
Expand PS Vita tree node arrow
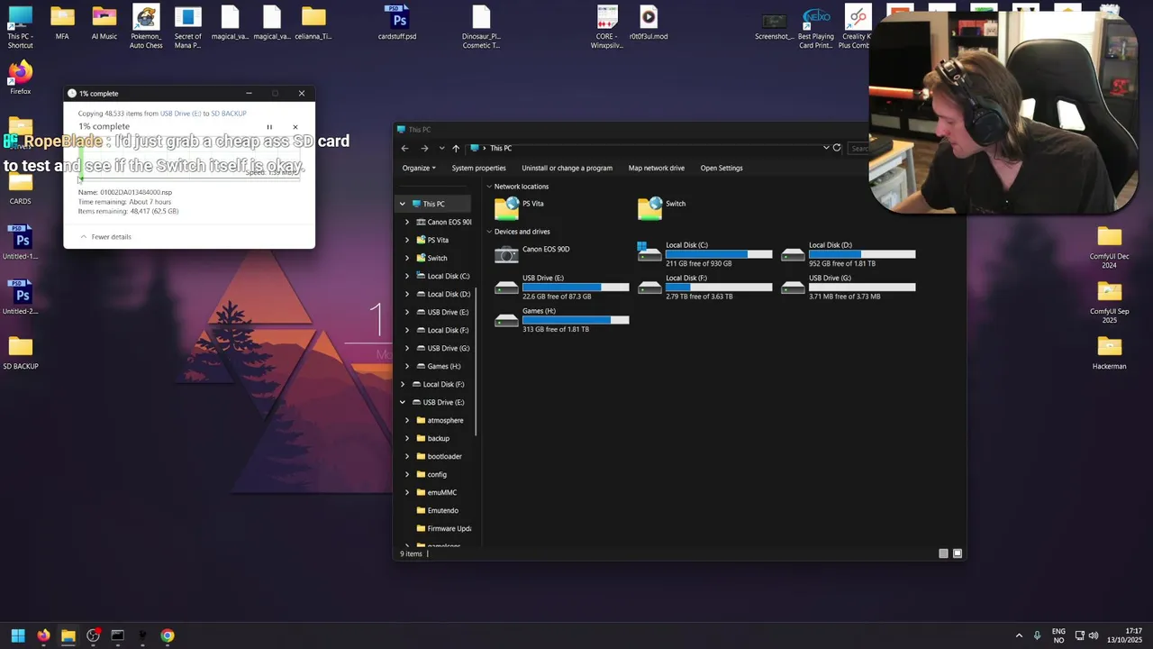click(407, 240)
